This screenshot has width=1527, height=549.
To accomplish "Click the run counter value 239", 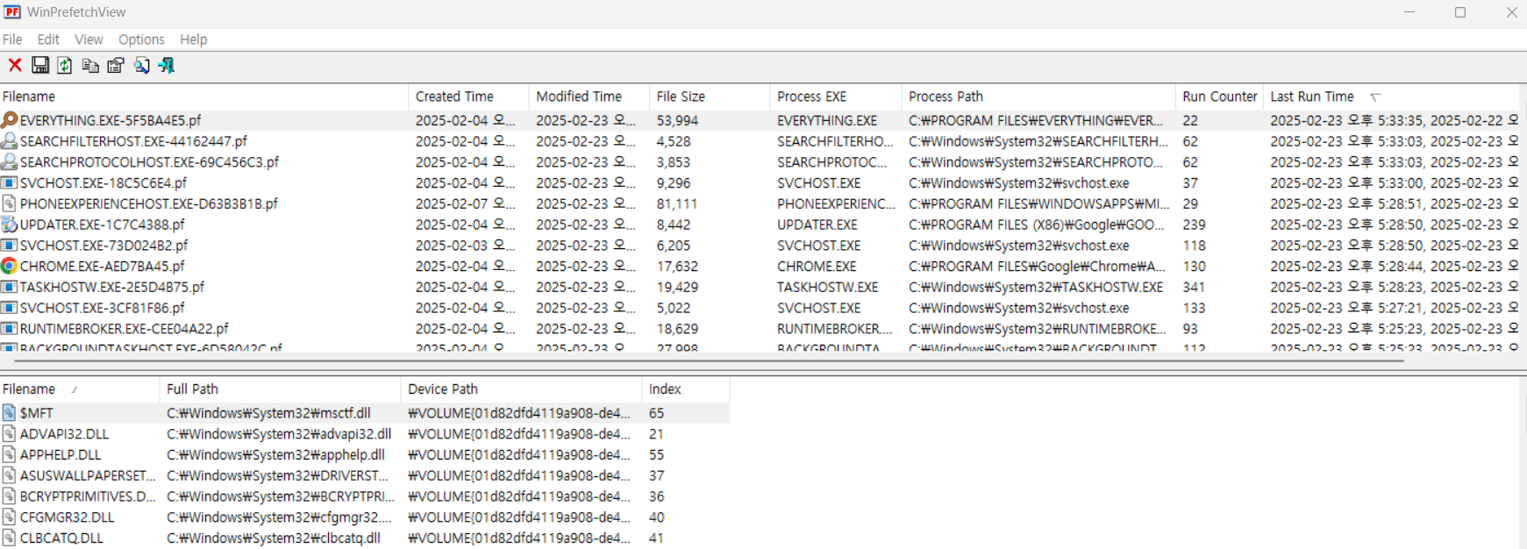I will click(x=1194, y=225).
